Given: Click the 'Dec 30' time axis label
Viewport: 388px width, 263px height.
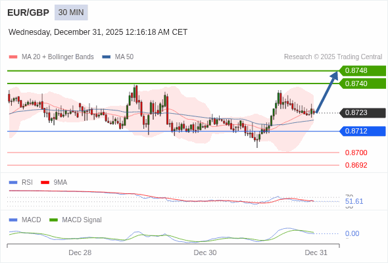Looking at the screenshot, I should (205, 252).
